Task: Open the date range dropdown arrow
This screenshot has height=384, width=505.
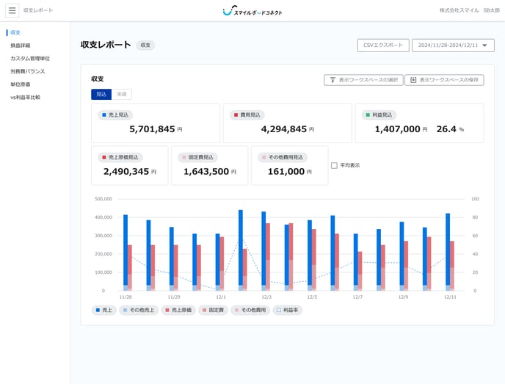Action: pos(484,46)
